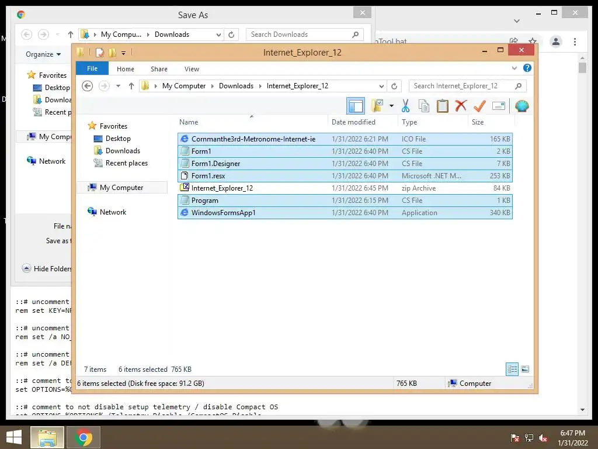Viewport: 598px width, 449px height.
Task: Click My Computer in Explorer address breadcrumb
Action: tap(184, 86)
